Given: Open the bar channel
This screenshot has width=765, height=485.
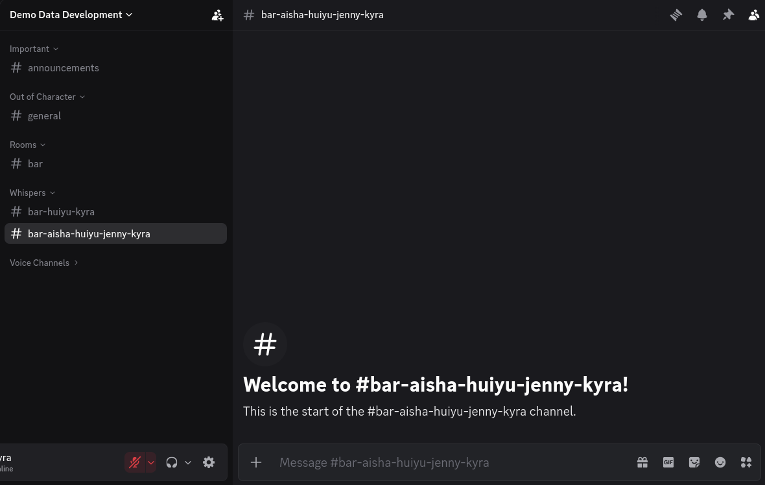Looking at the screenshot, I should click(115, 164).
